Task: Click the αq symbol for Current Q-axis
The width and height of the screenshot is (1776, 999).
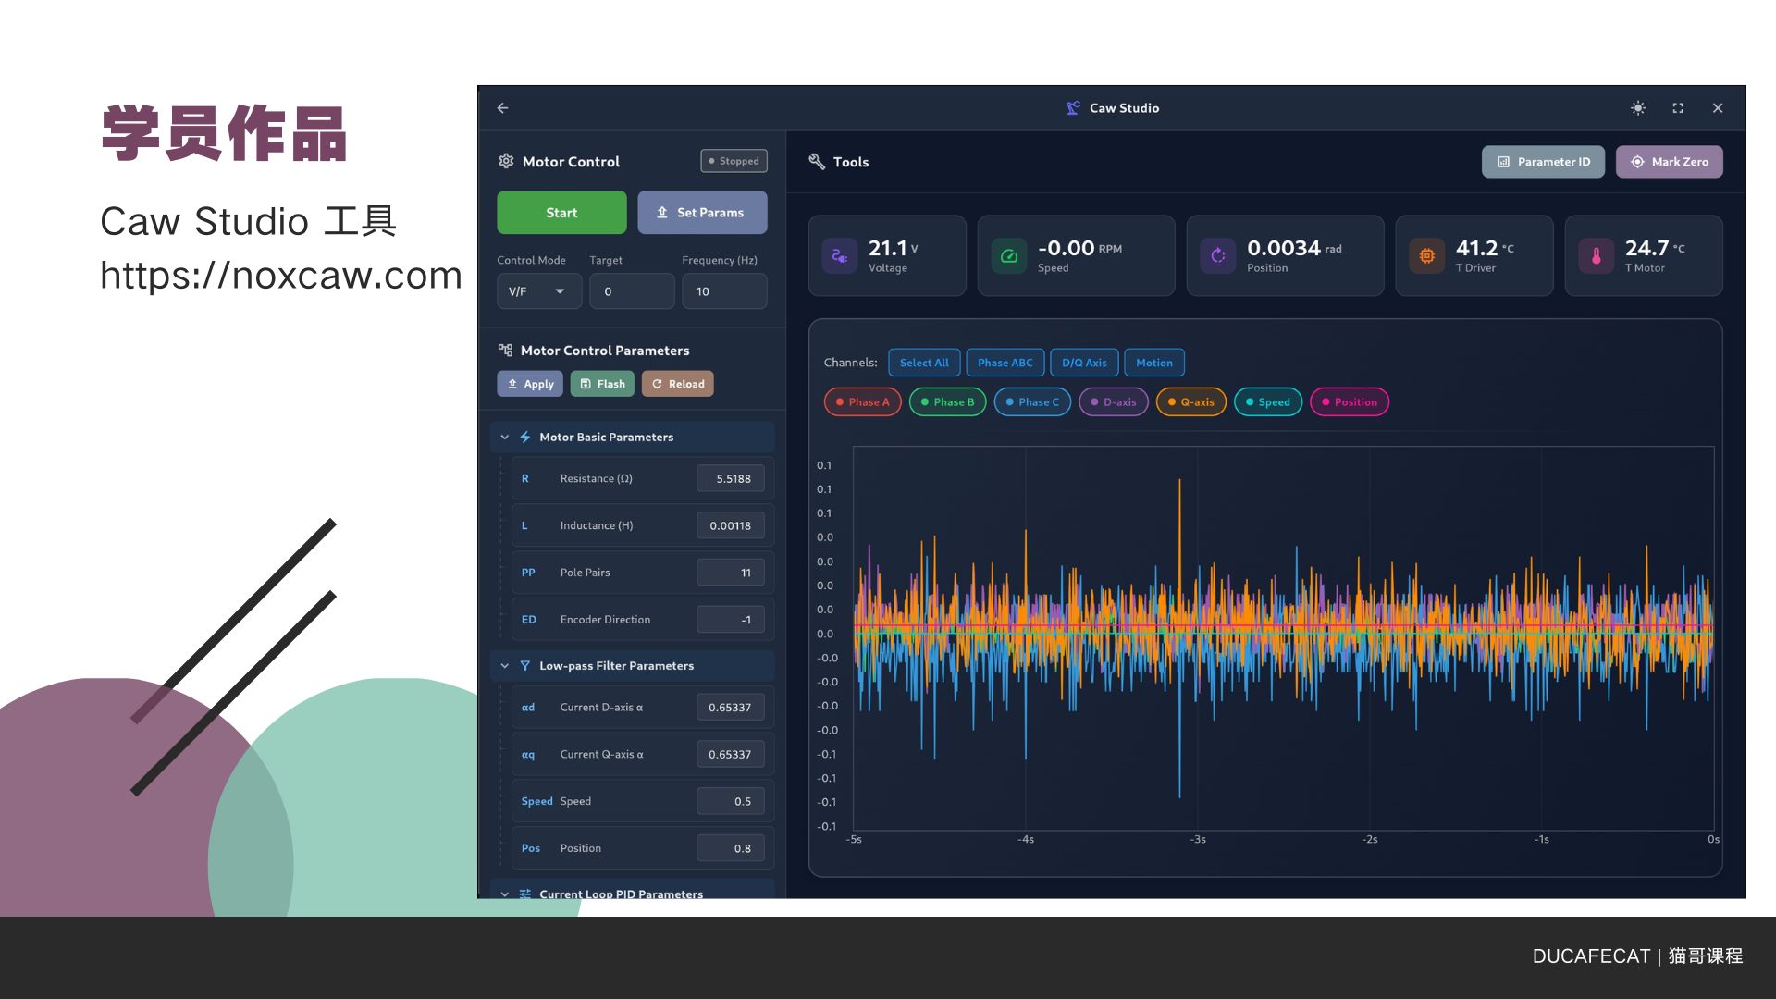Action: pos(528,755)
